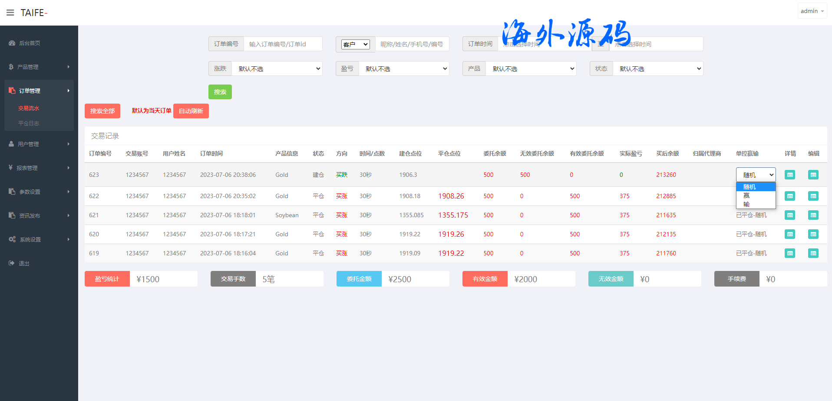Screen dimensions: 832x401
Task: Click edit icon for order 622
Action: [813, 196]
